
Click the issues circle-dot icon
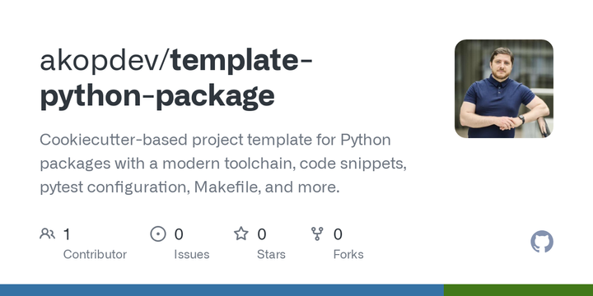pyautogui.click(x=158, y=234)
